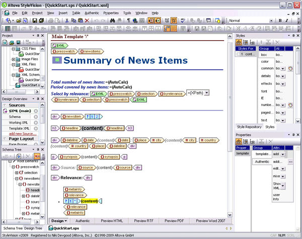Image resolution: width=302 pixels, height=239 pixels.
Task: Expand the Image Files folder
Action: click(13, 59)
